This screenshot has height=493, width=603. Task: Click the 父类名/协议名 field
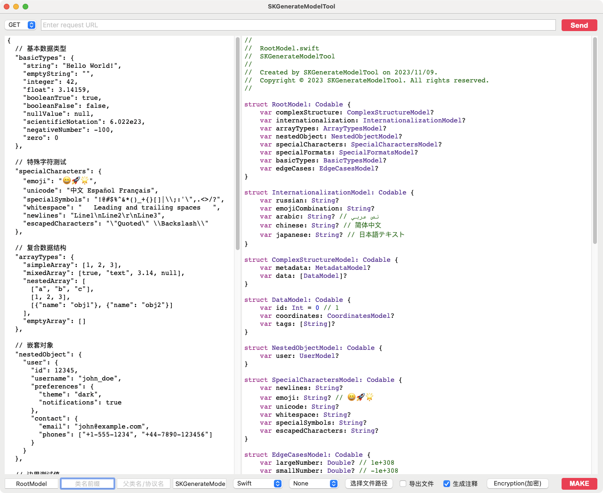(x=144, y=484)
